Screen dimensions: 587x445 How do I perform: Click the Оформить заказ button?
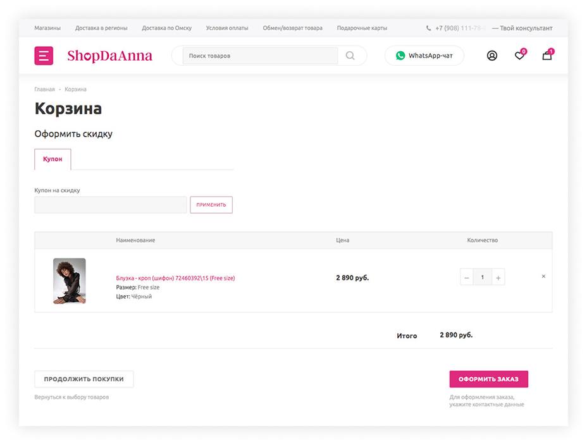click(488, 379)
